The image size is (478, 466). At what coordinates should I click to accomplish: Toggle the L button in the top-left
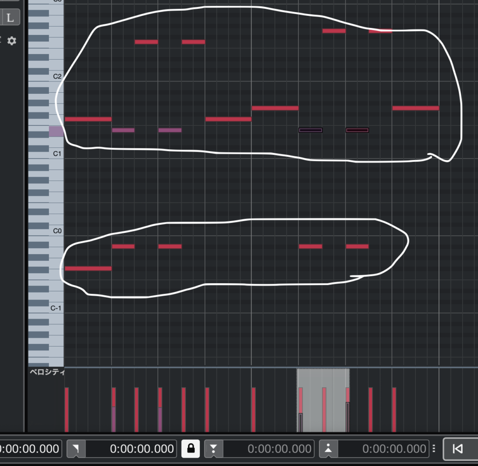tap(11, 18)
